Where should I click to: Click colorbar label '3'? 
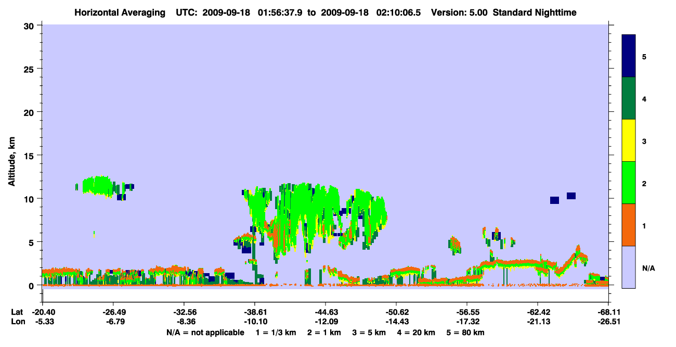[644, 141]
